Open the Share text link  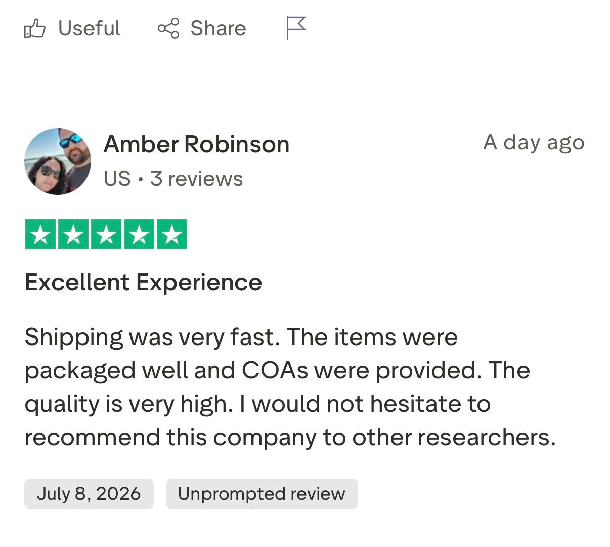tap(218, 28)
